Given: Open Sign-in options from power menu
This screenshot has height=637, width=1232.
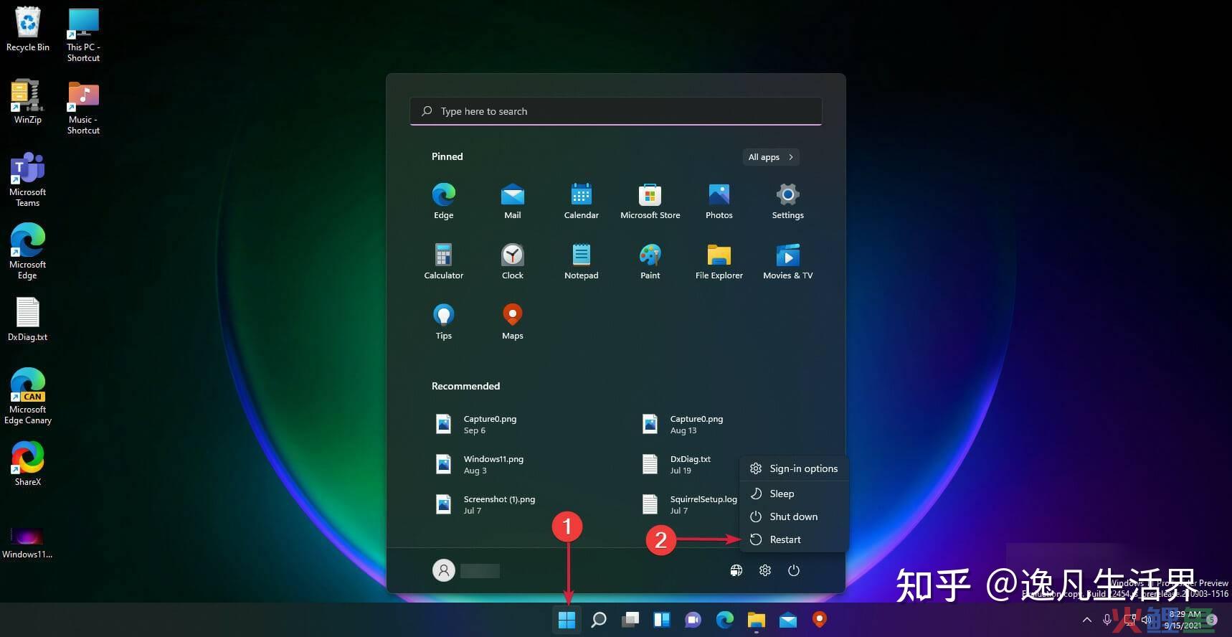Looking at the screenshot, I should tap(794, 468).
